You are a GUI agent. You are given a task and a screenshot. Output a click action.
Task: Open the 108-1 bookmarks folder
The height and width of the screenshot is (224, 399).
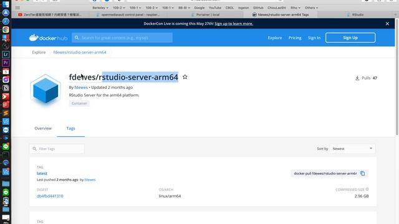168,8
